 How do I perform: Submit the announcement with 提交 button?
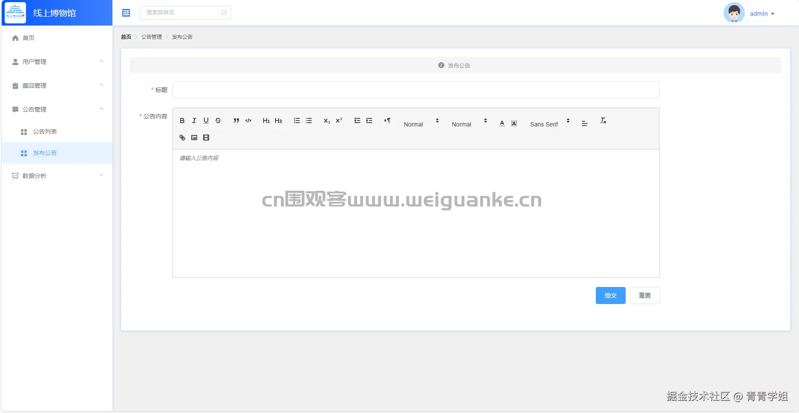(611, 295)
